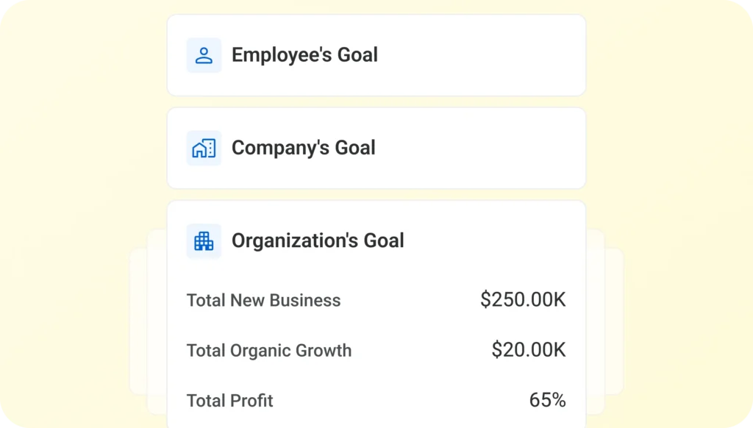The height and width of the screenshot is (428, 753).
Task: Select the Total Profit label
Action: click(x=229, y=401)
